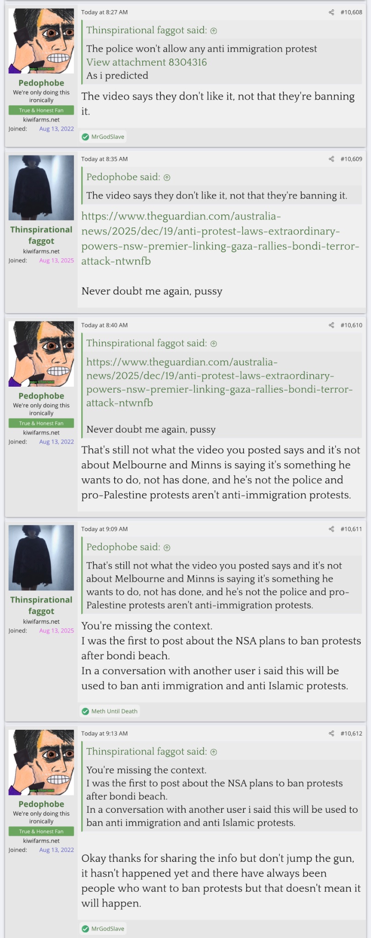Jump to quoted post via arrow in #10,611

[167, 547]
